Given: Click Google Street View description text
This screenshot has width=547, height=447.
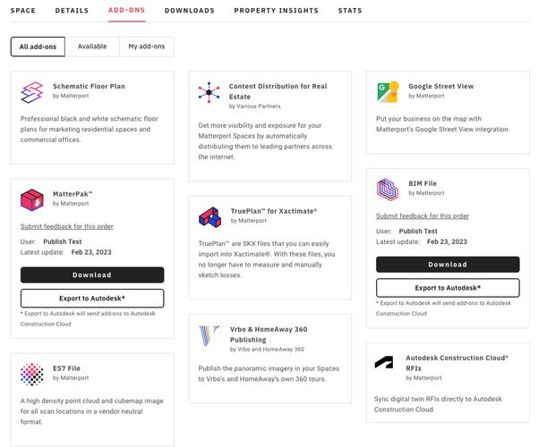Looking at the screenshot, I should (x=442, y=124).
